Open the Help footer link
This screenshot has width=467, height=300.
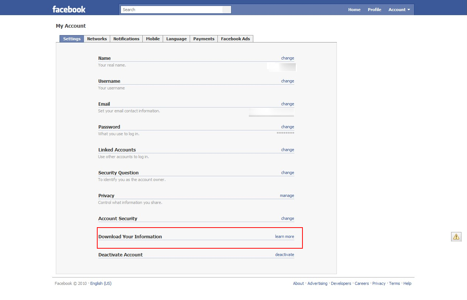click(407, 283)
